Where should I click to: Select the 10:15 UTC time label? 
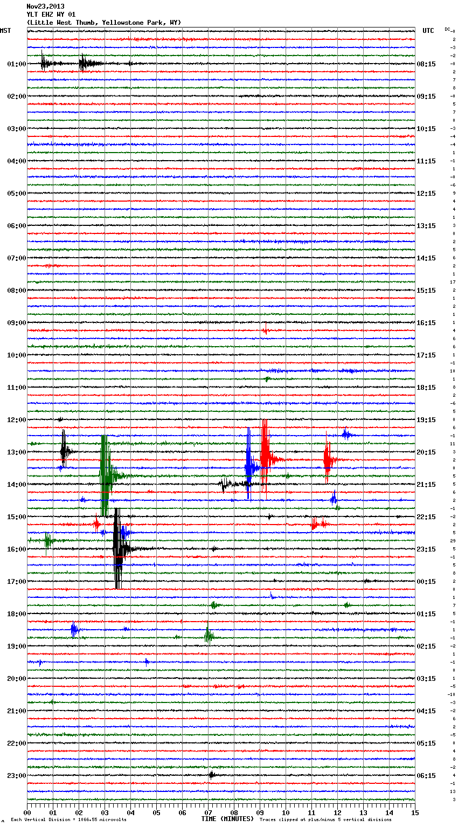click(426, 129)
